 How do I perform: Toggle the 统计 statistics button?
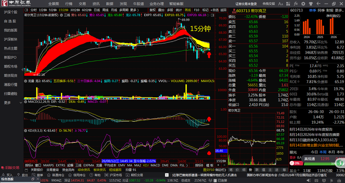[179, 10]
